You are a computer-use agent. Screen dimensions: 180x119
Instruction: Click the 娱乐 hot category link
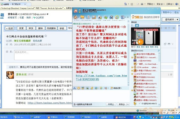(143, 47)
